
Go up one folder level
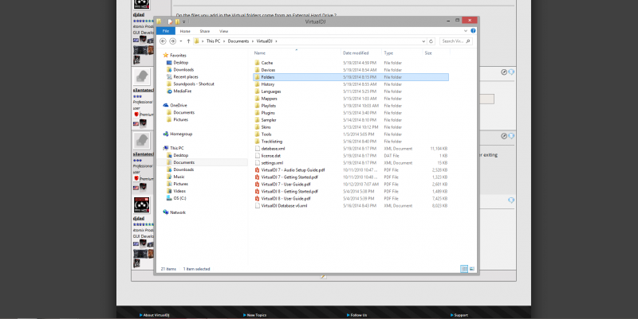tap(188, 41)
